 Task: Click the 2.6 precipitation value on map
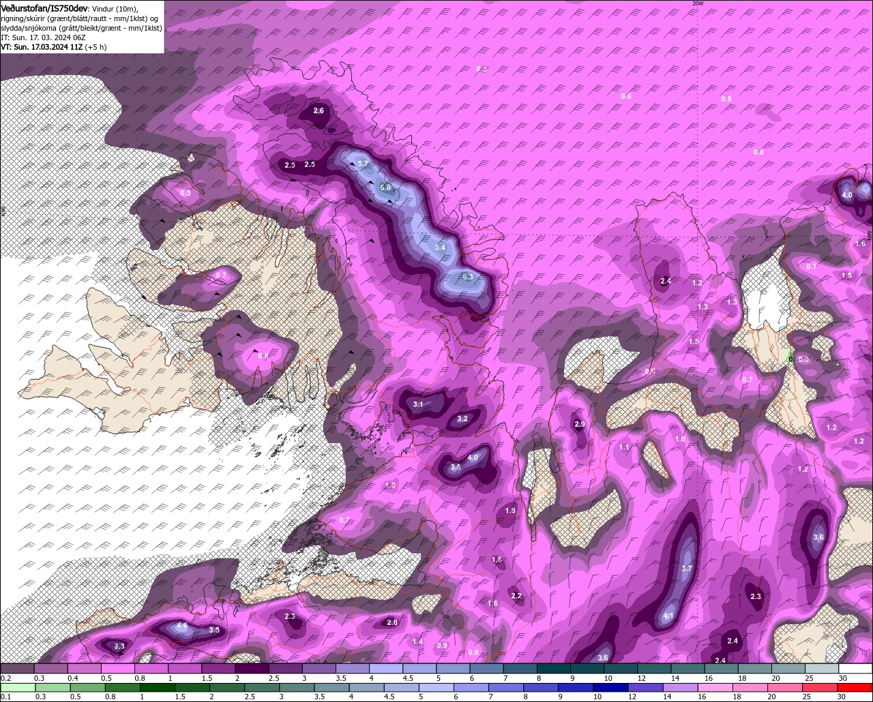pos(319,111)
